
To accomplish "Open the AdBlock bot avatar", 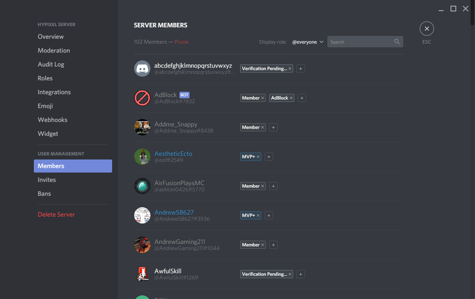I will click(x=142, y=98).
